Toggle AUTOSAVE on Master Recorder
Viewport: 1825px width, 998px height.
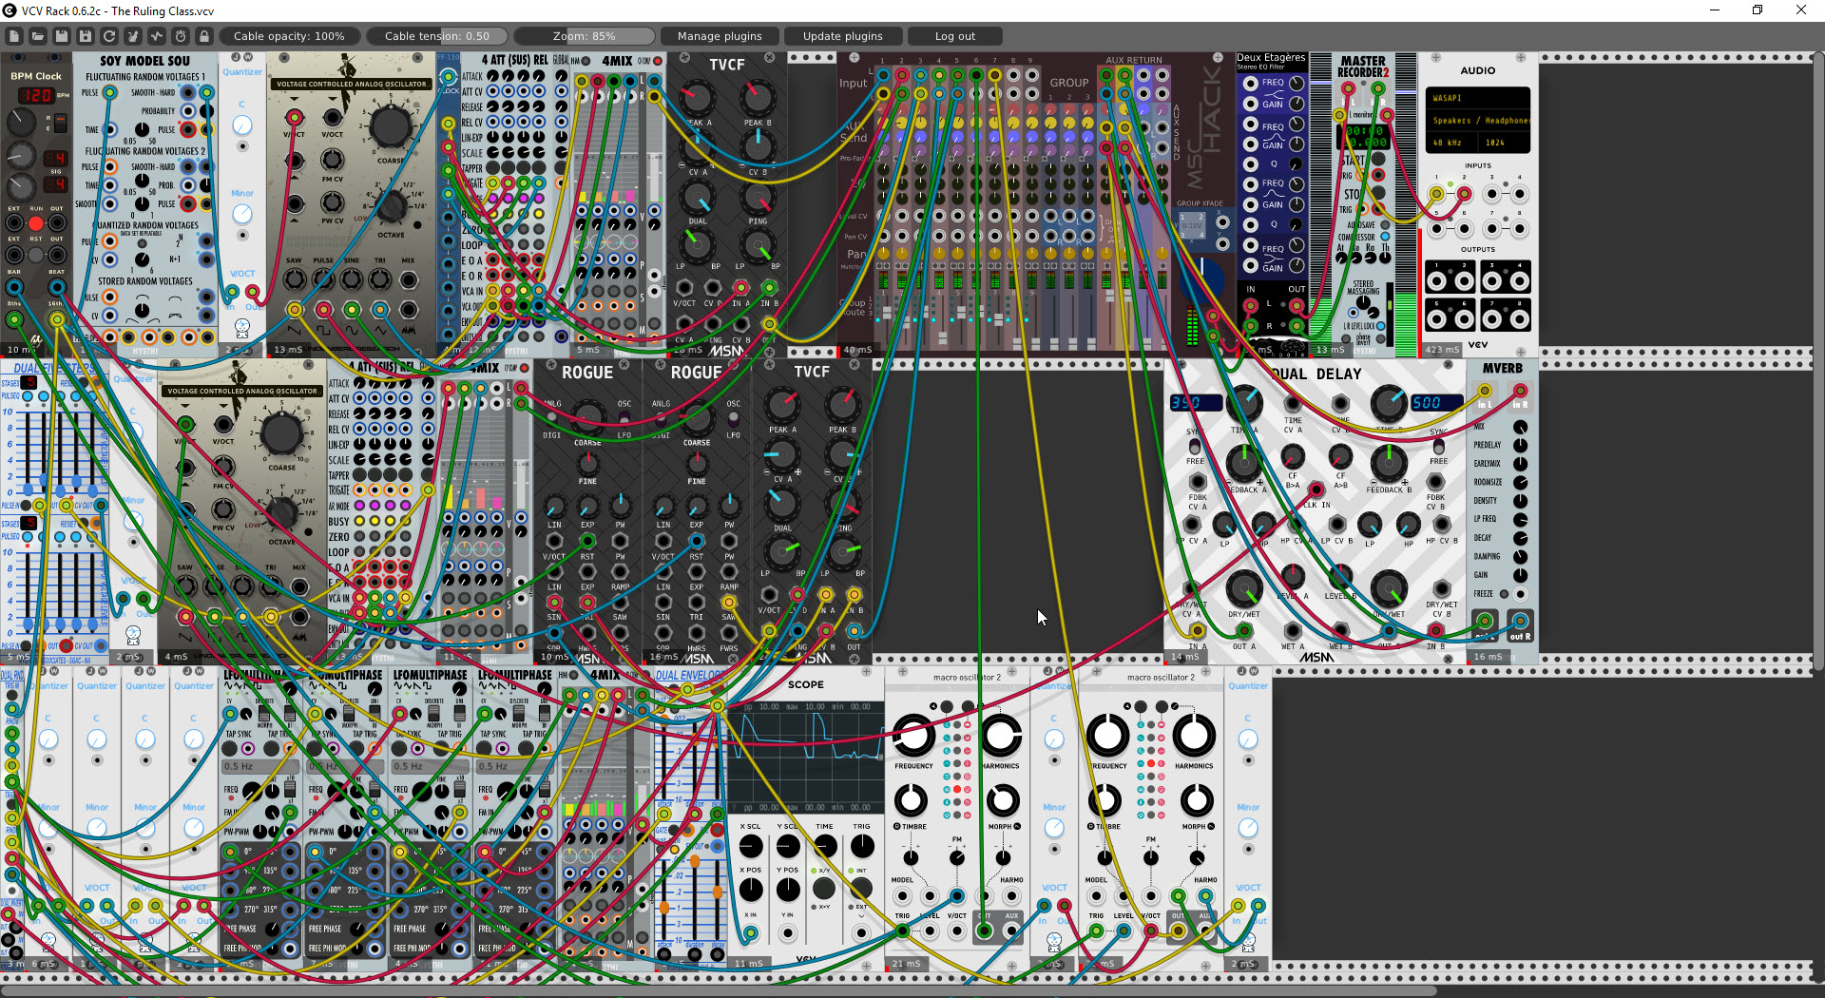(1385, 225)
